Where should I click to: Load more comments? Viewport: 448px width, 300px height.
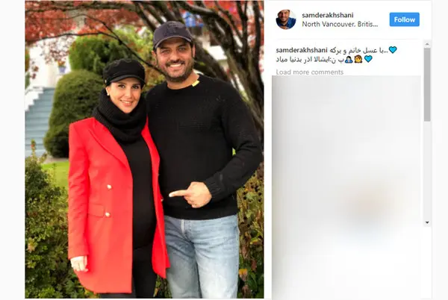[x=310, y=72]
